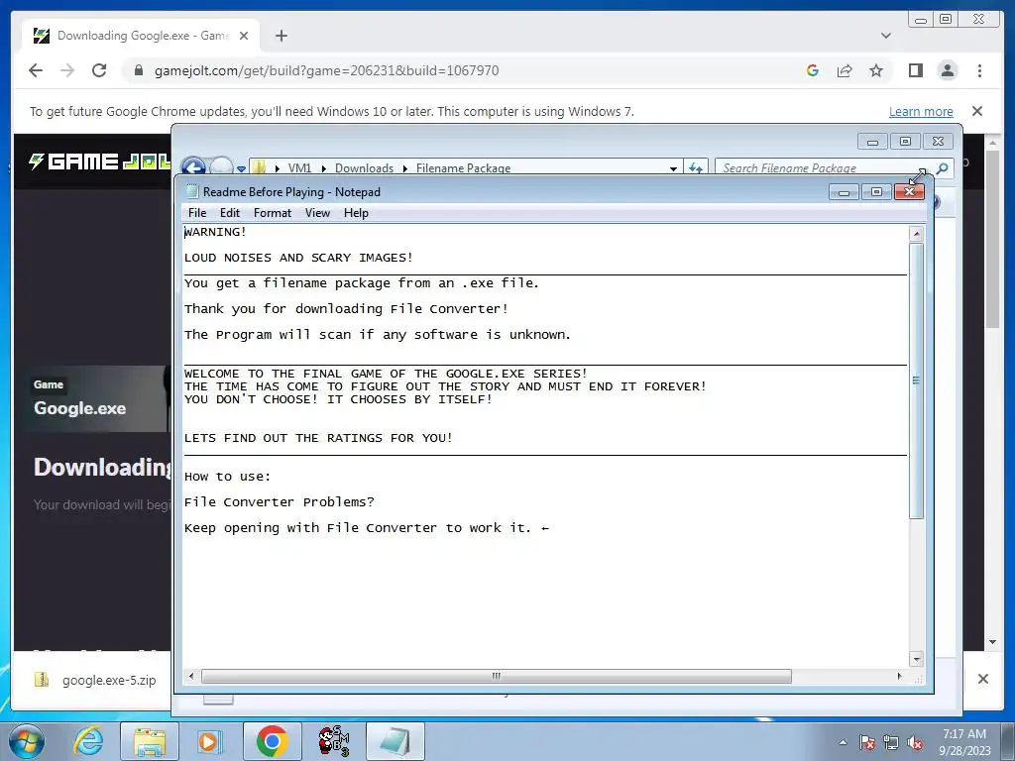Viewport: 1015px width, 761px height.
Task: Go back in the Explorer window
Action: click(x=193, y=166)
